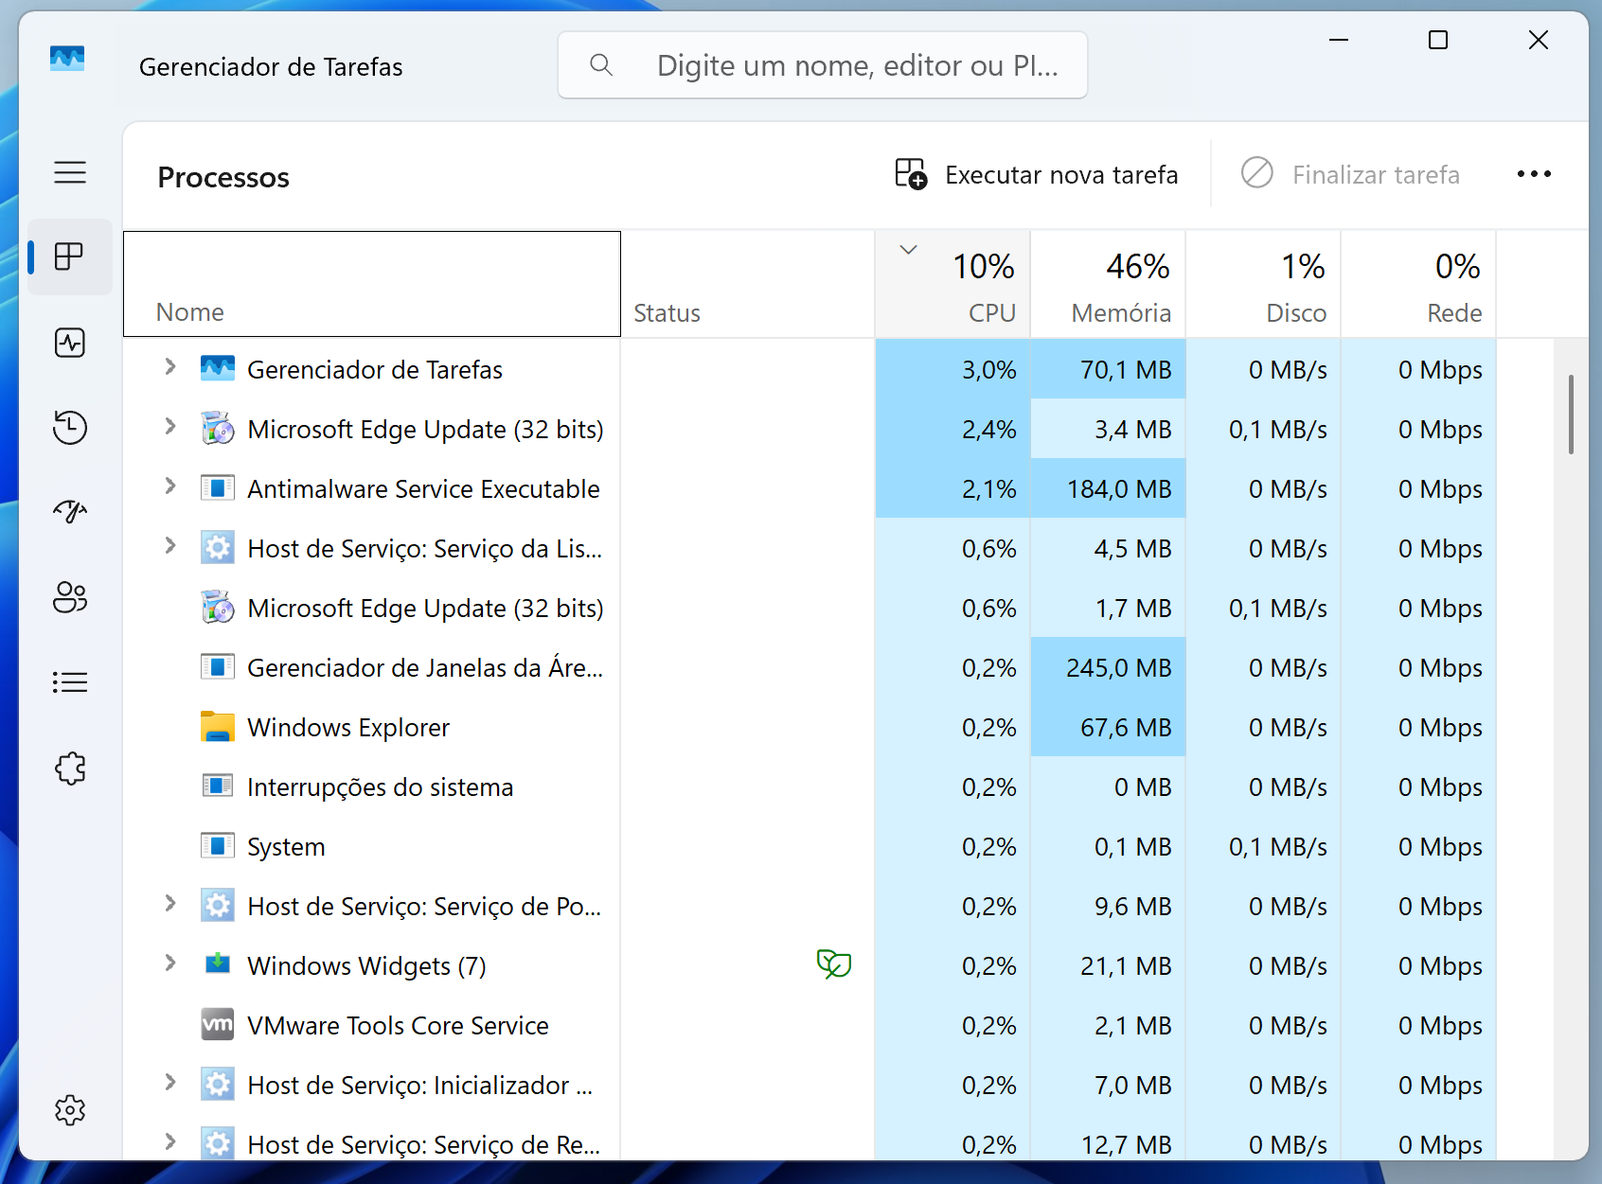This screenshot has width=1602, height=1184.
Task: Sort by the Rede column header
Action: tap(1418, 284)
